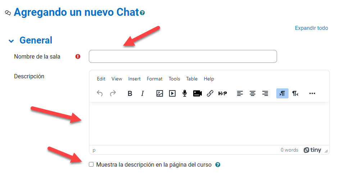Click the 0 words counter
Image resolution: width=345 pixels, height=176 pixels.
[289, 150]
